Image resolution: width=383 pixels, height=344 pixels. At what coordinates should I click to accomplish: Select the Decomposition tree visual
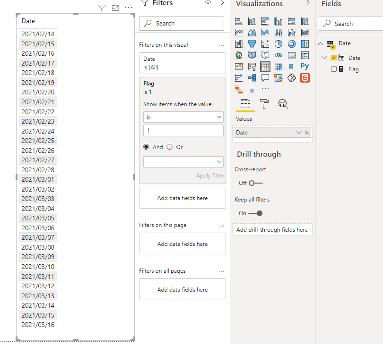pos(252,78)
